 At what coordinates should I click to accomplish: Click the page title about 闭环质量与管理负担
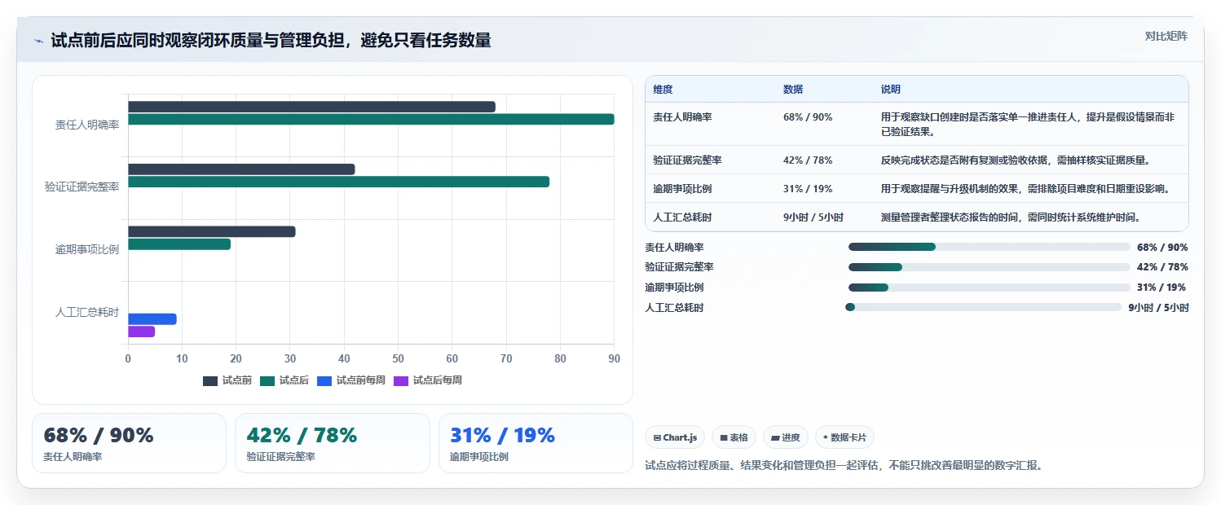(x=271, y=41)
